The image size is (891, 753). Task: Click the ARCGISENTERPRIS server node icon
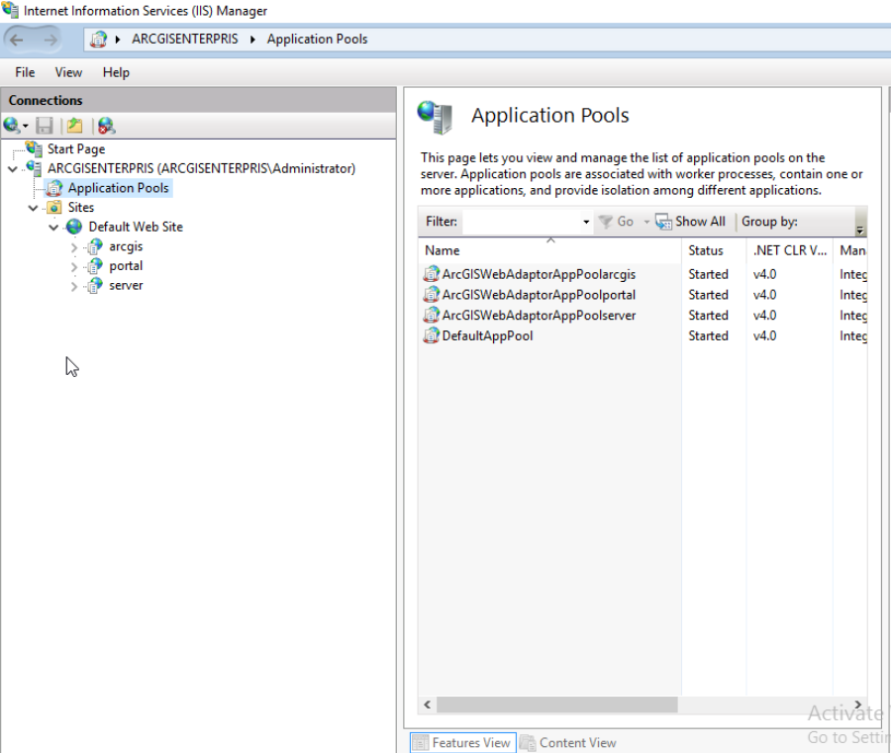point(34,168)
